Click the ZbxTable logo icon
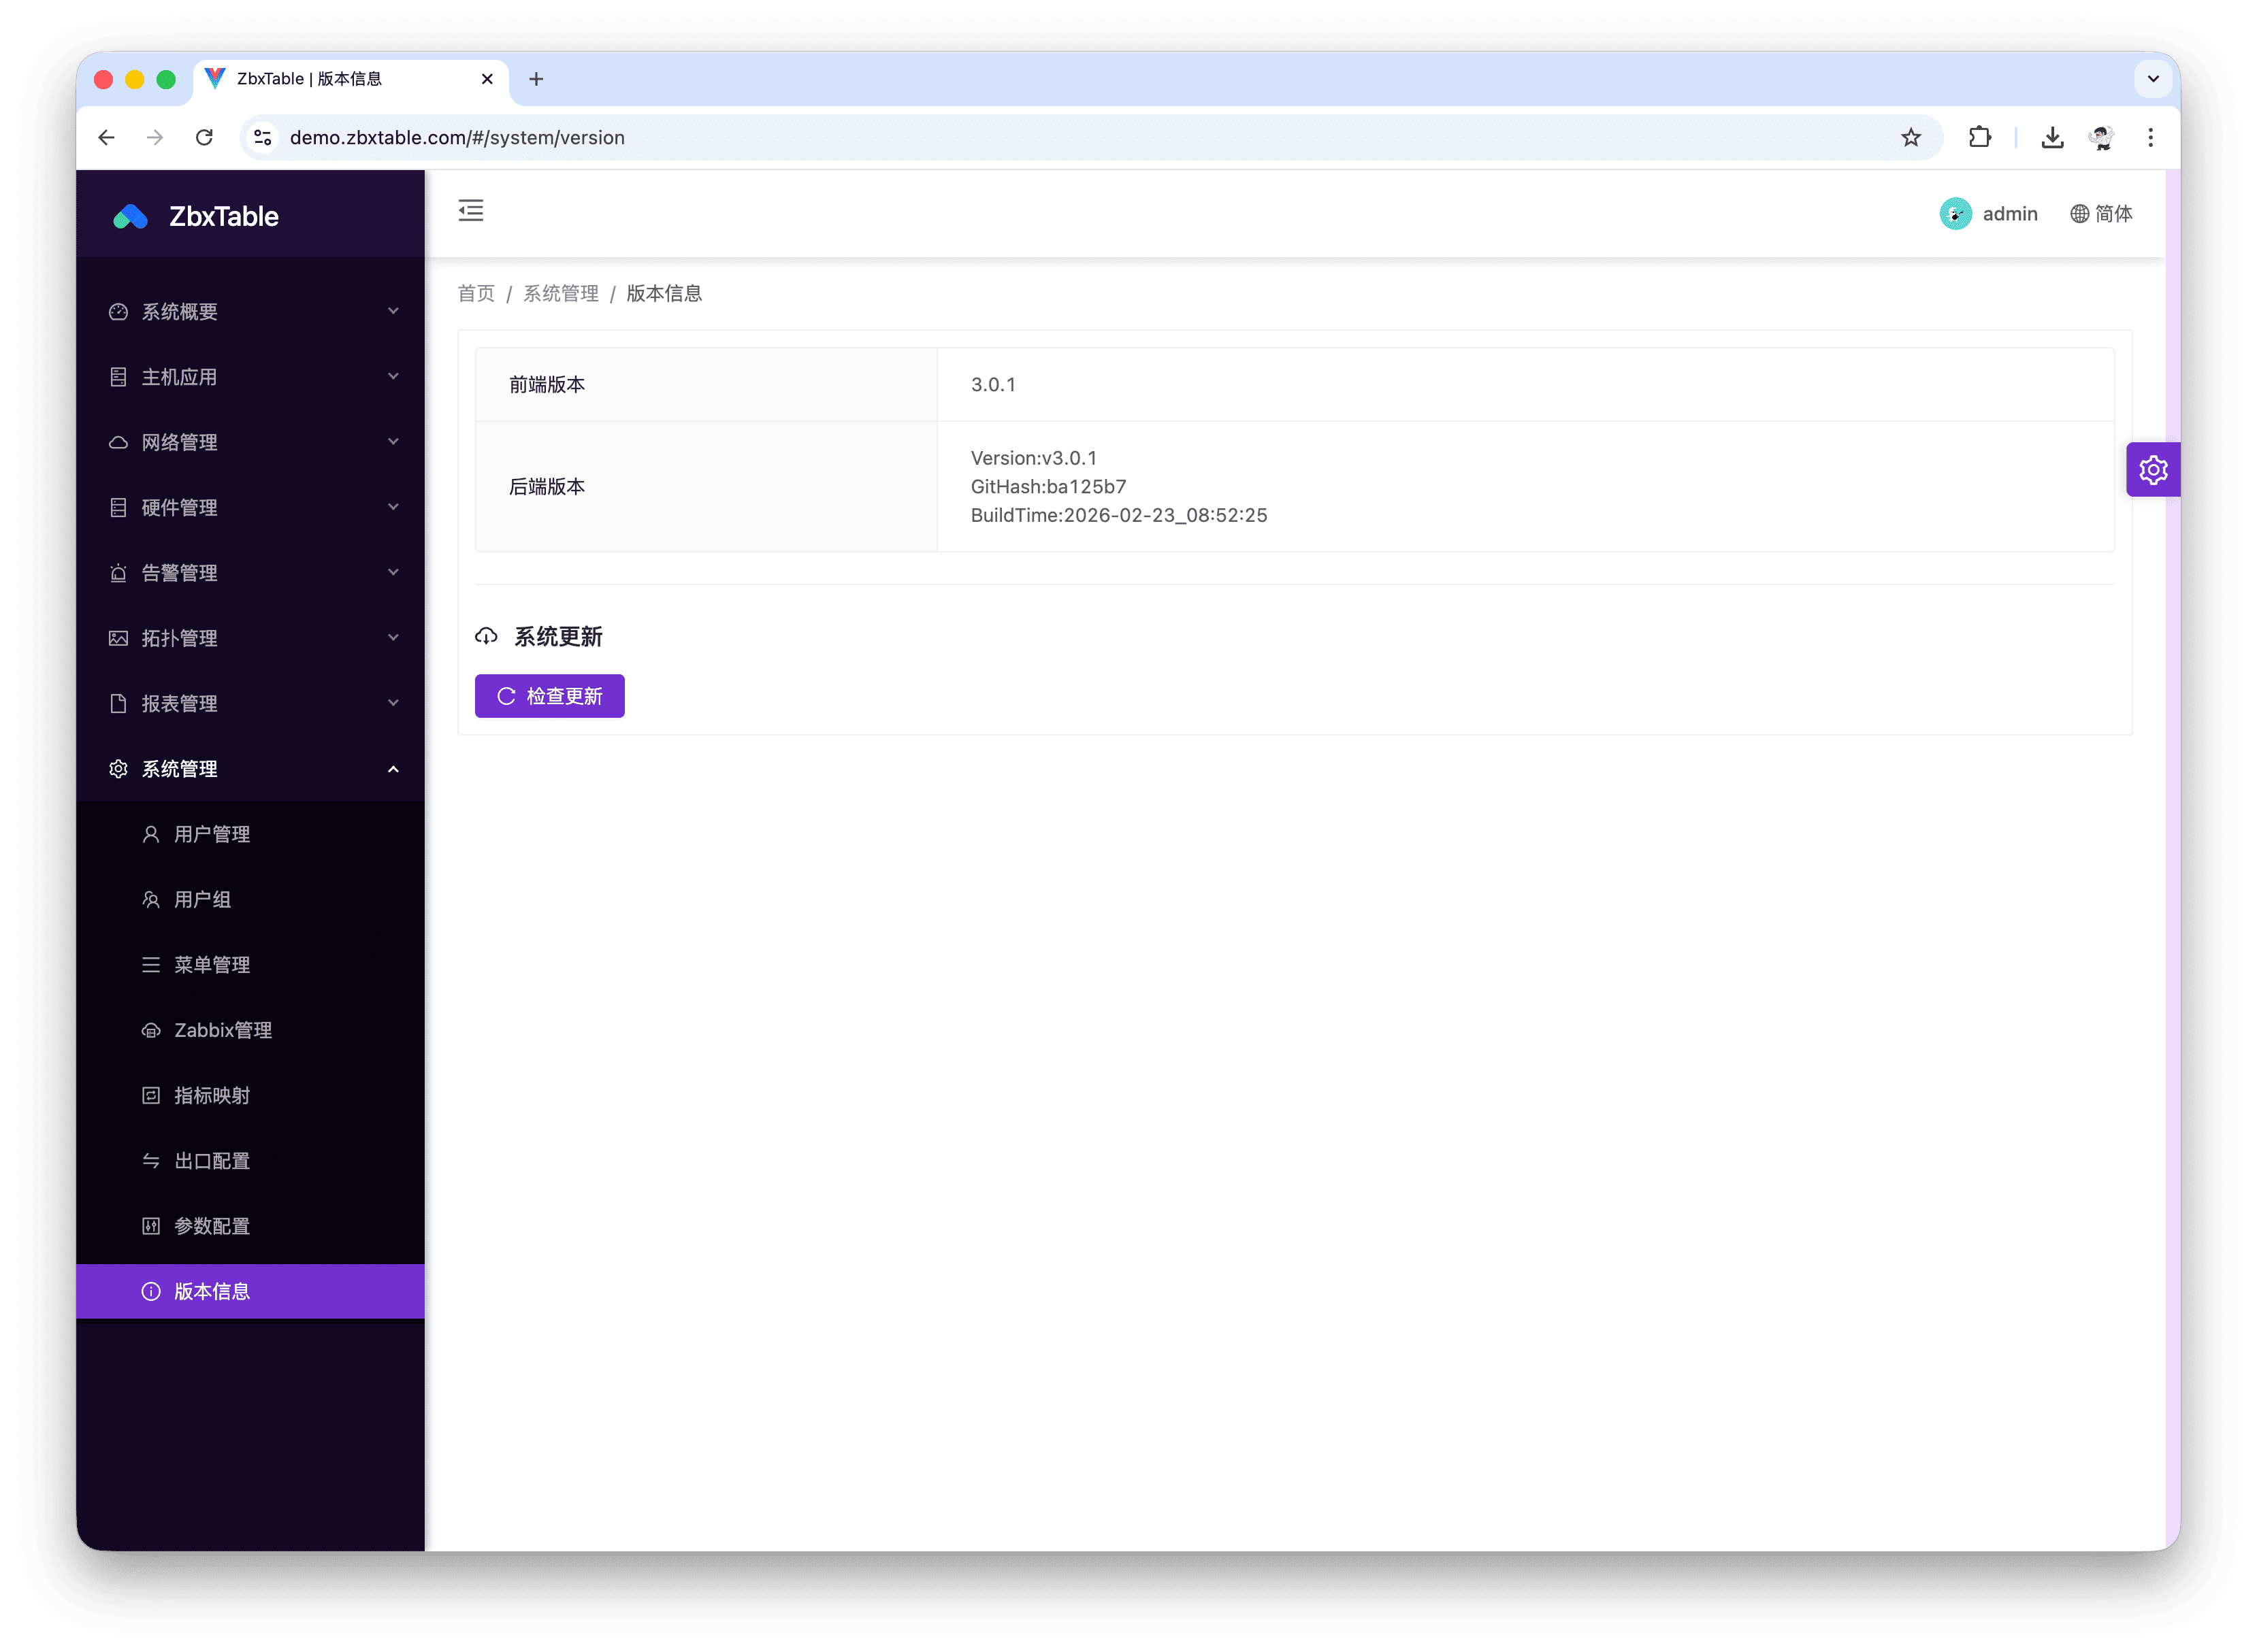The height and width of the screenshot is (1652, 2257). tap(131, 217)
